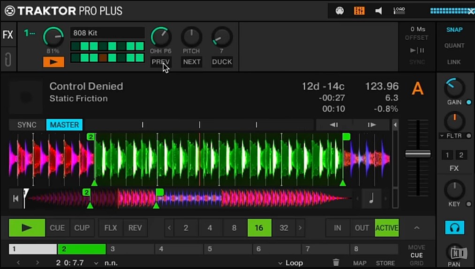Click the green loop-out marker flag
The image size is (475, 269).
click(346, 137)
